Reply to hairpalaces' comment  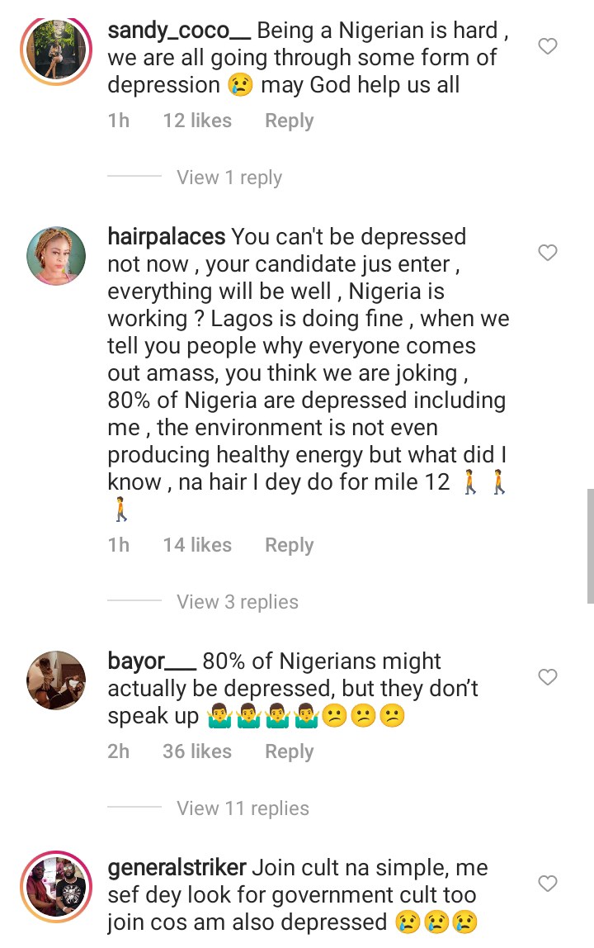289,545
